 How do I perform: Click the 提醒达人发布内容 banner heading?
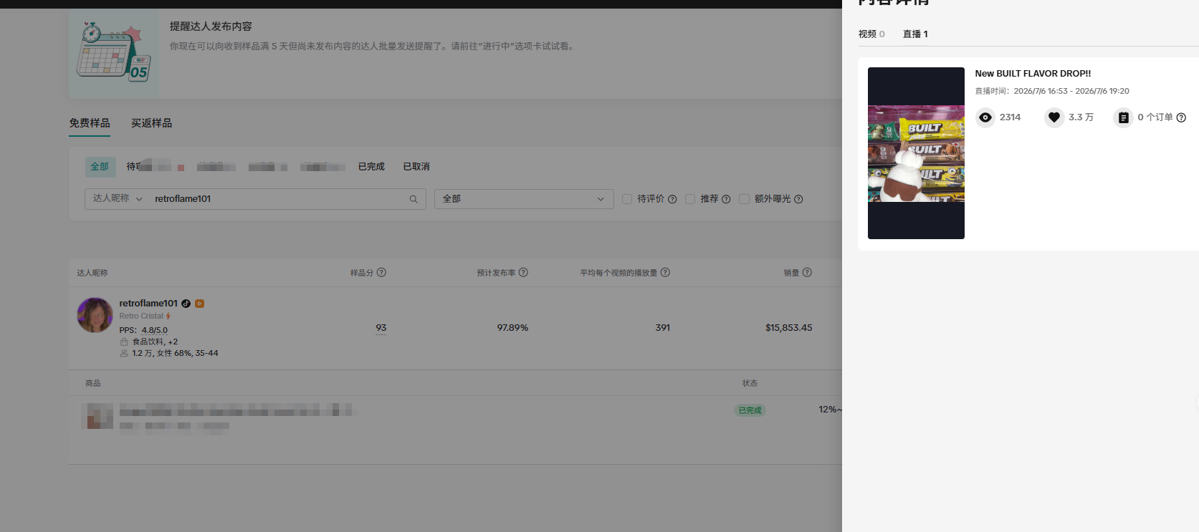(x=211, y=26)
